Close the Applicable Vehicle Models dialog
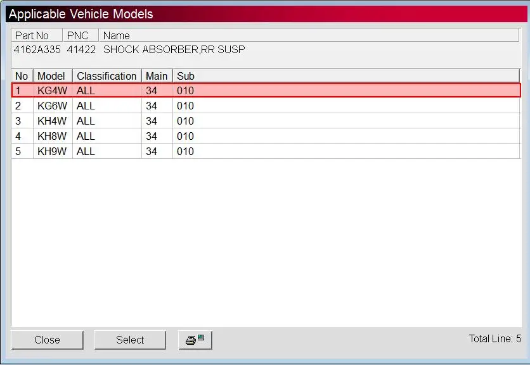Image resolution: width=530 pixels, height=365 pixels. [47, 340]
